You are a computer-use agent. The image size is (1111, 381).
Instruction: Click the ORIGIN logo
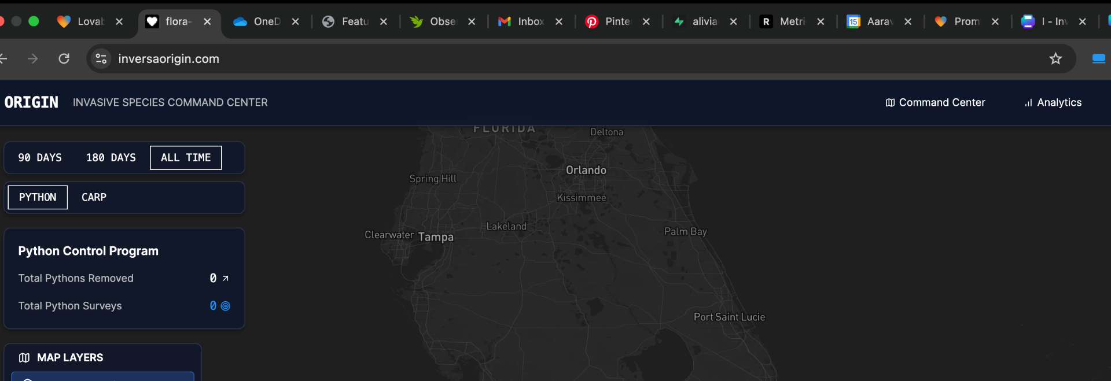click(x=31, y=102)
